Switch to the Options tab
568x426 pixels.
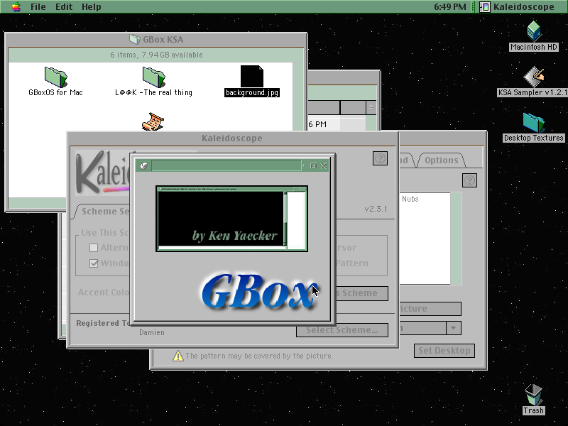441,160
